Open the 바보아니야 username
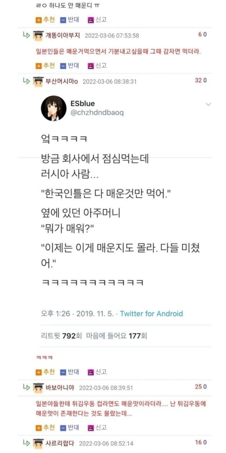The height and width of the screenshot is (453, 226). pyautogui.click(x=60, y=388)
